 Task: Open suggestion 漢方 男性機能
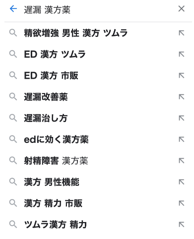(97, 182)
